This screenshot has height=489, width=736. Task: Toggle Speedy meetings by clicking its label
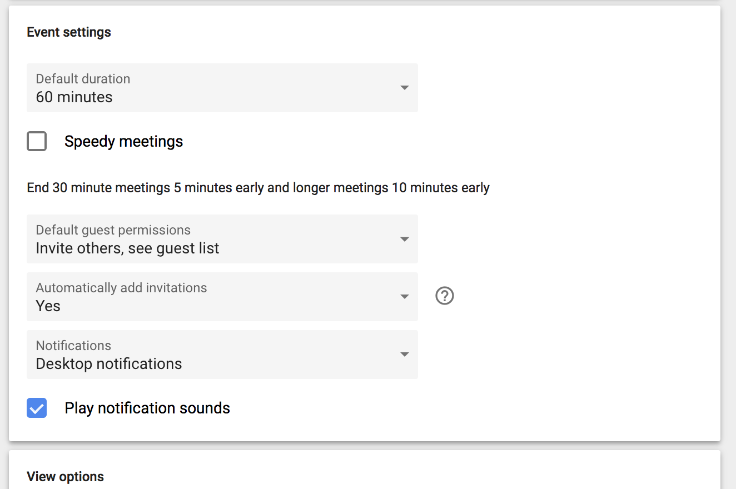click(x=123, y=141)
